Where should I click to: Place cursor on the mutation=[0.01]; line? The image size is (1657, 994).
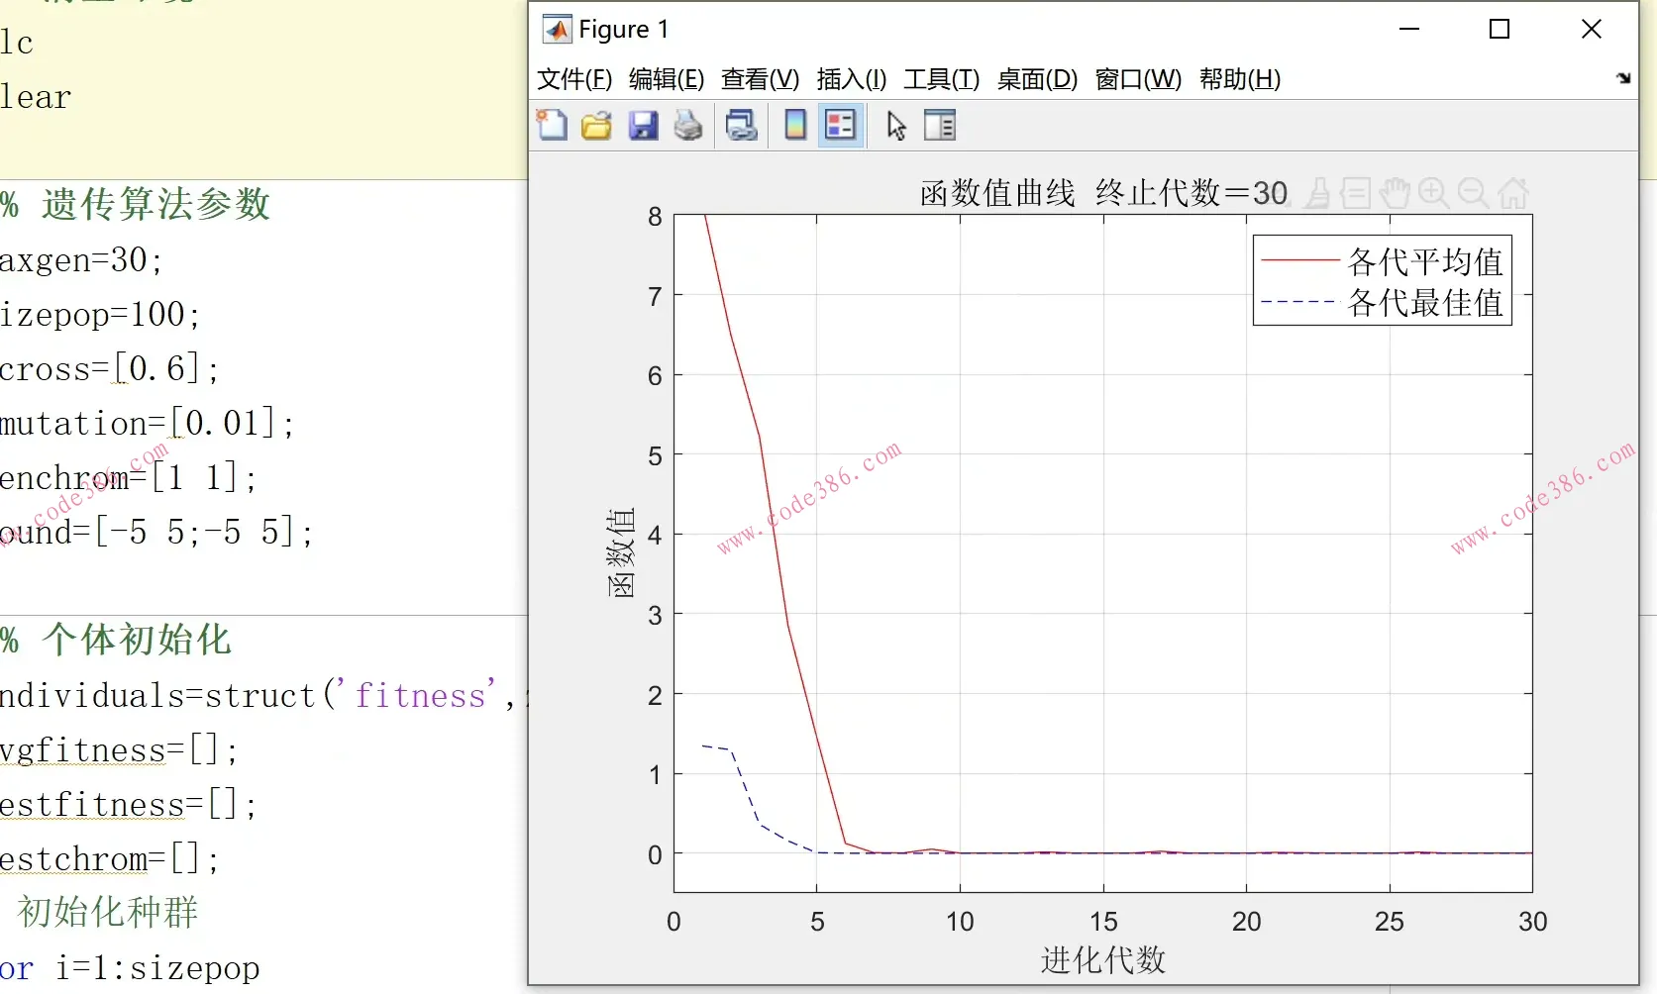click(148, 424)
